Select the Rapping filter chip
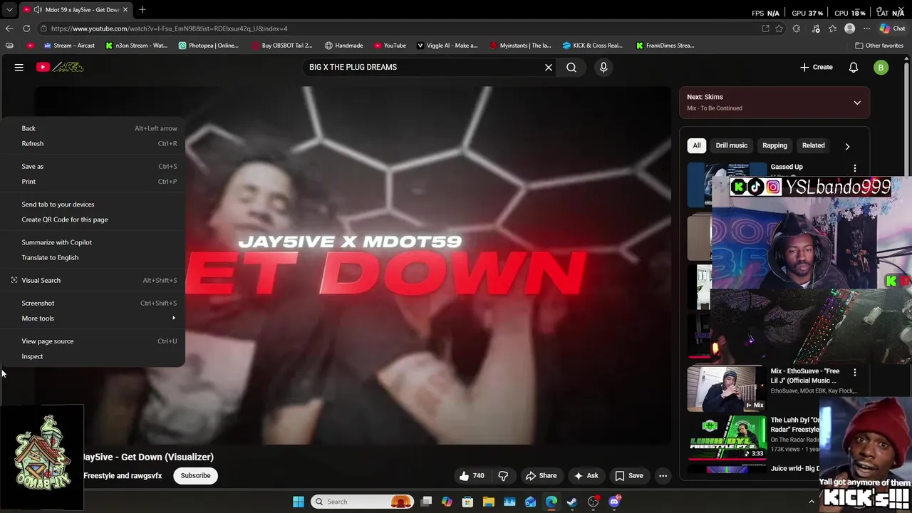The width and height of the screenshot is (912, 513). pyautogui.click(x=774, y=145)
